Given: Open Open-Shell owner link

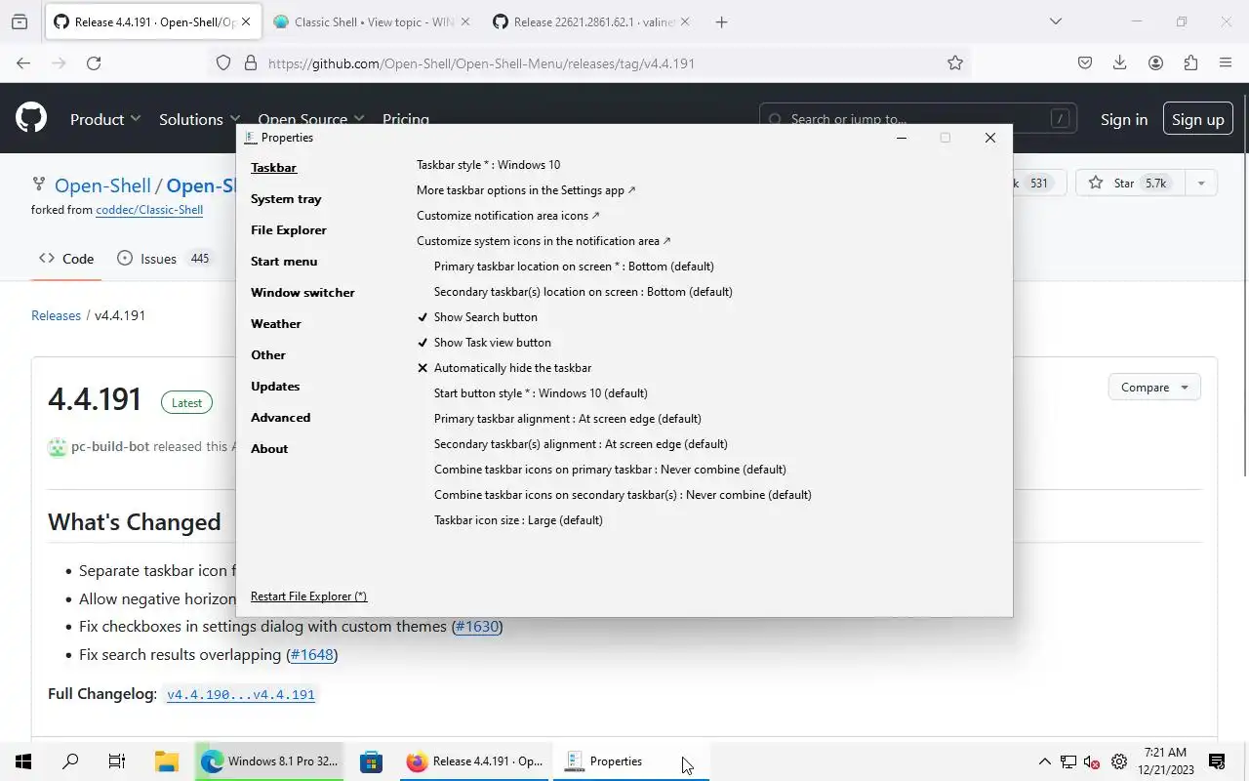Looking at the screenshot, I should coord(102,185).
